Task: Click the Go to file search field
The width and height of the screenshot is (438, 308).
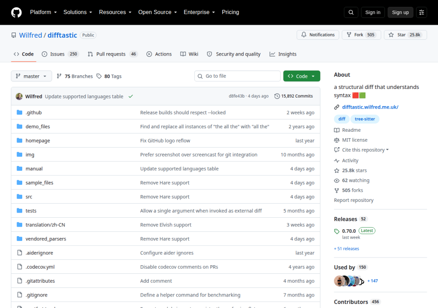Action: 237,76
